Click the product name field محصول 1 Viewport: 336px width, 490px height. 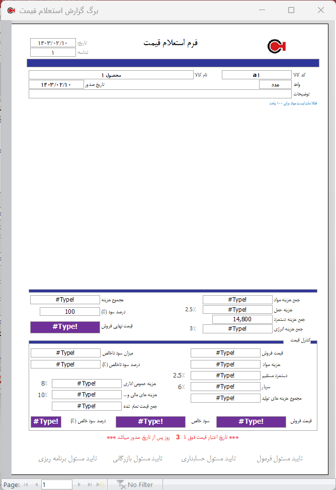point(111,75)
